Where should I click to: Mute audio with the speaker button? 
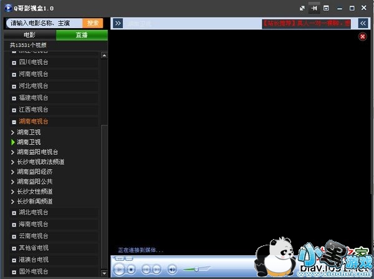coord(172,270)
